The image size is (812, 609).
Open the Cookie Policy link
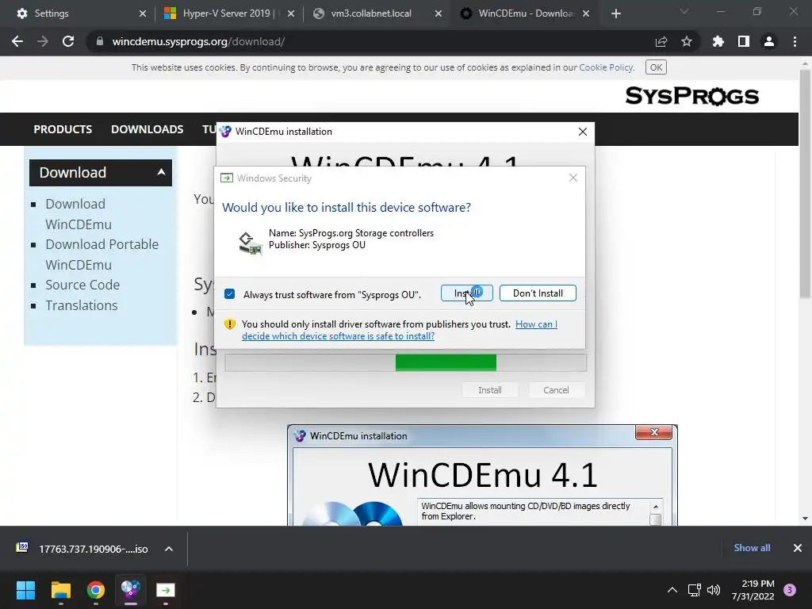[606, 67]
